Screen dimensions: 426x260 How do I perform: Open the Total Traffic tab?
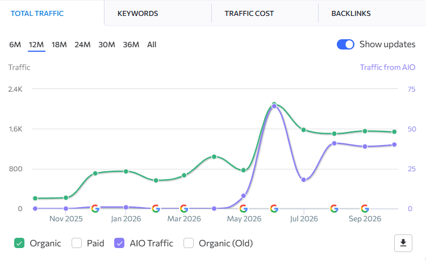click(x=37, y=13)
